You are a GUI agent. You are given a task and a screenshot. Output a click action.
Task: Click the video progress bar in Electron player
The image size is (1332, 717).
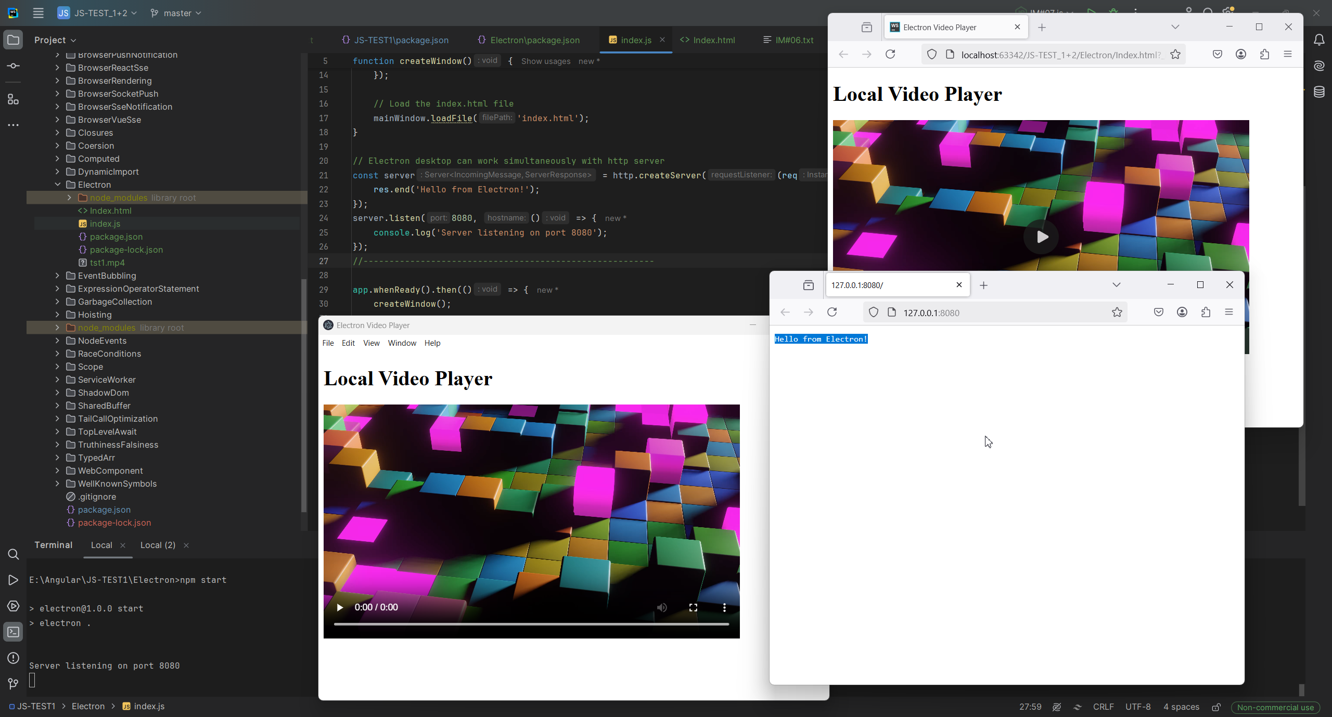[531, 624]
